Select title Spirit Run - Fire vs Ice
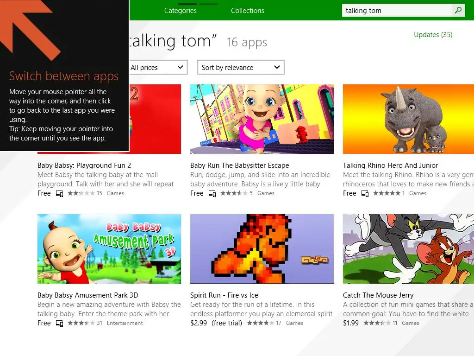 [224, 295]
